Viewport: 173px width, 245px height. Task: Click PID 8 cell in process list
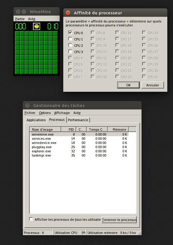[74, 134]
